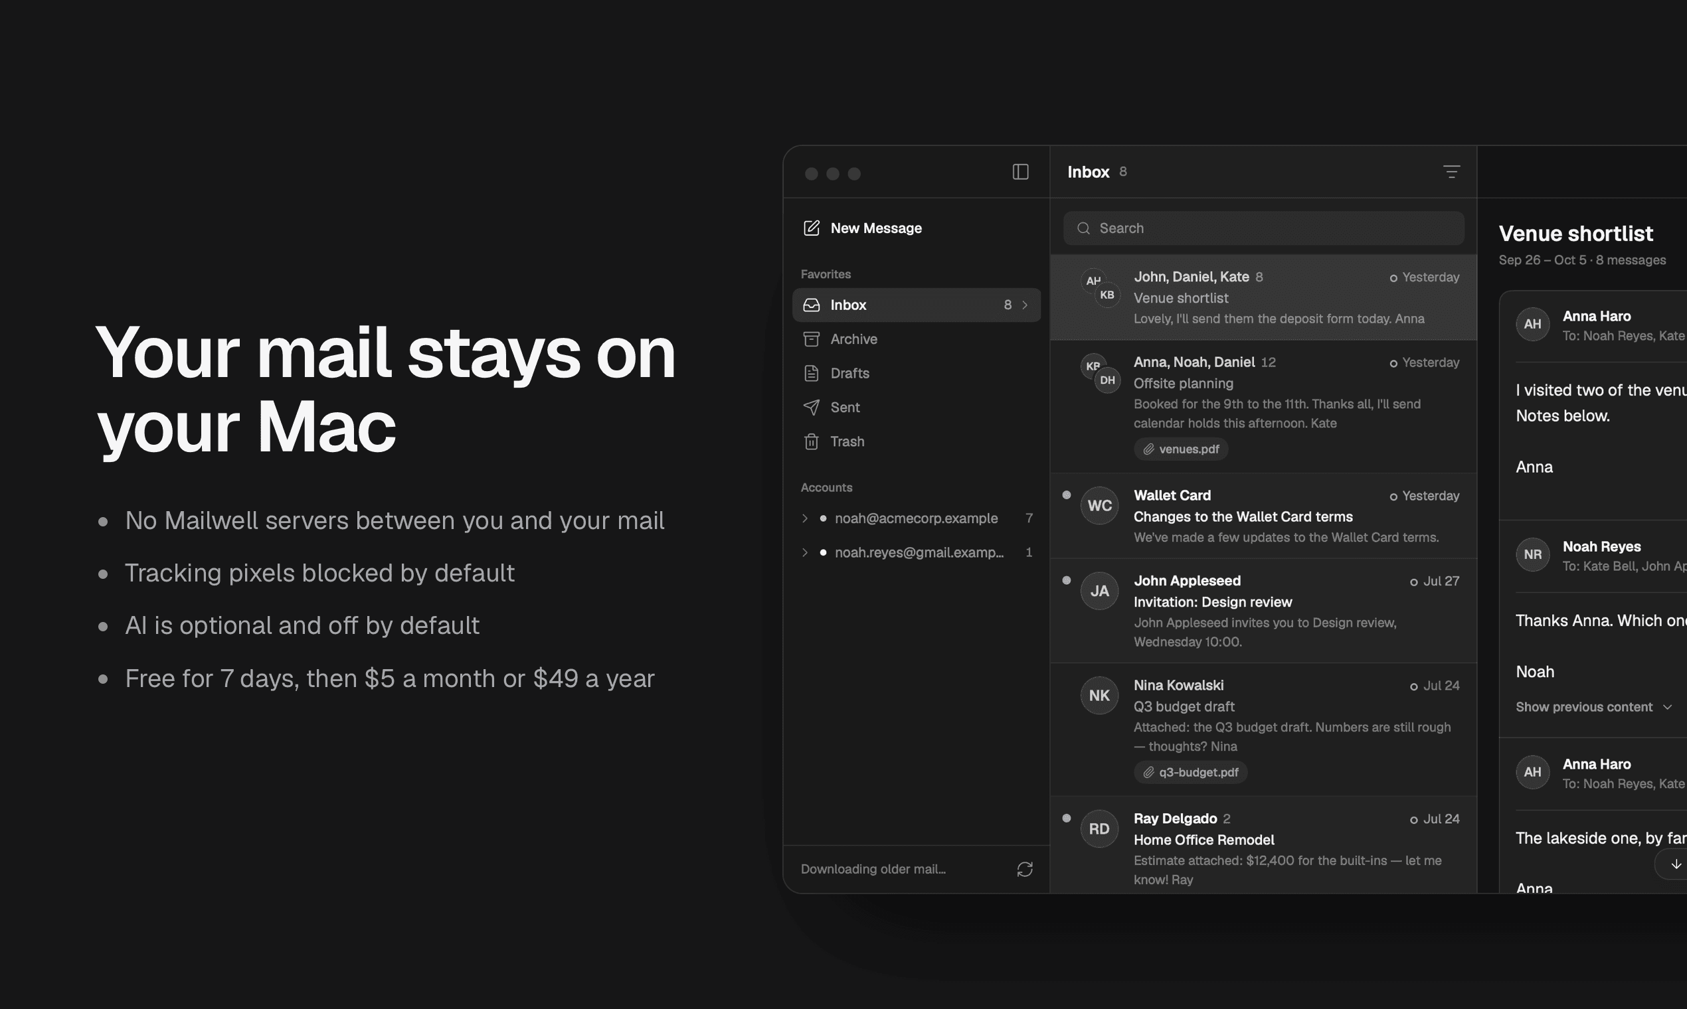The height and width of the screenshot is (1009, 1687).
Task: Toggle unread dot on Wallet Card
Action: pyautogui.click(x=1066, y=495)
